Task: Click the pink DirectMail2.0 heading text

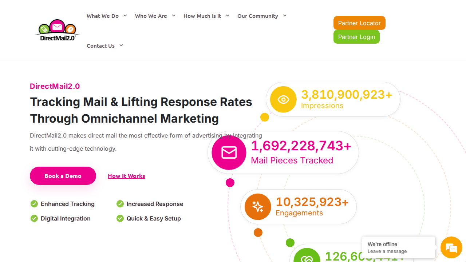Action: (55, 86)
